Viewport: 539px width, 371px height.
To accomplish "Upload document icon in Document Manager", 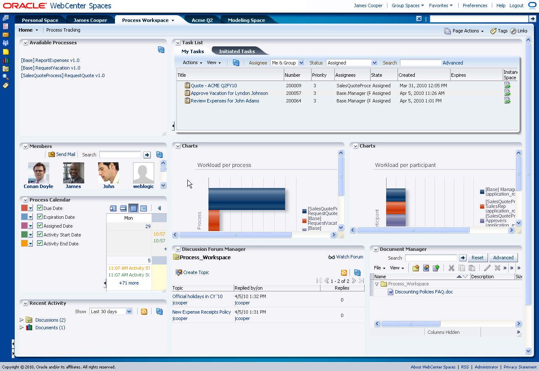I will click(436, 268).
